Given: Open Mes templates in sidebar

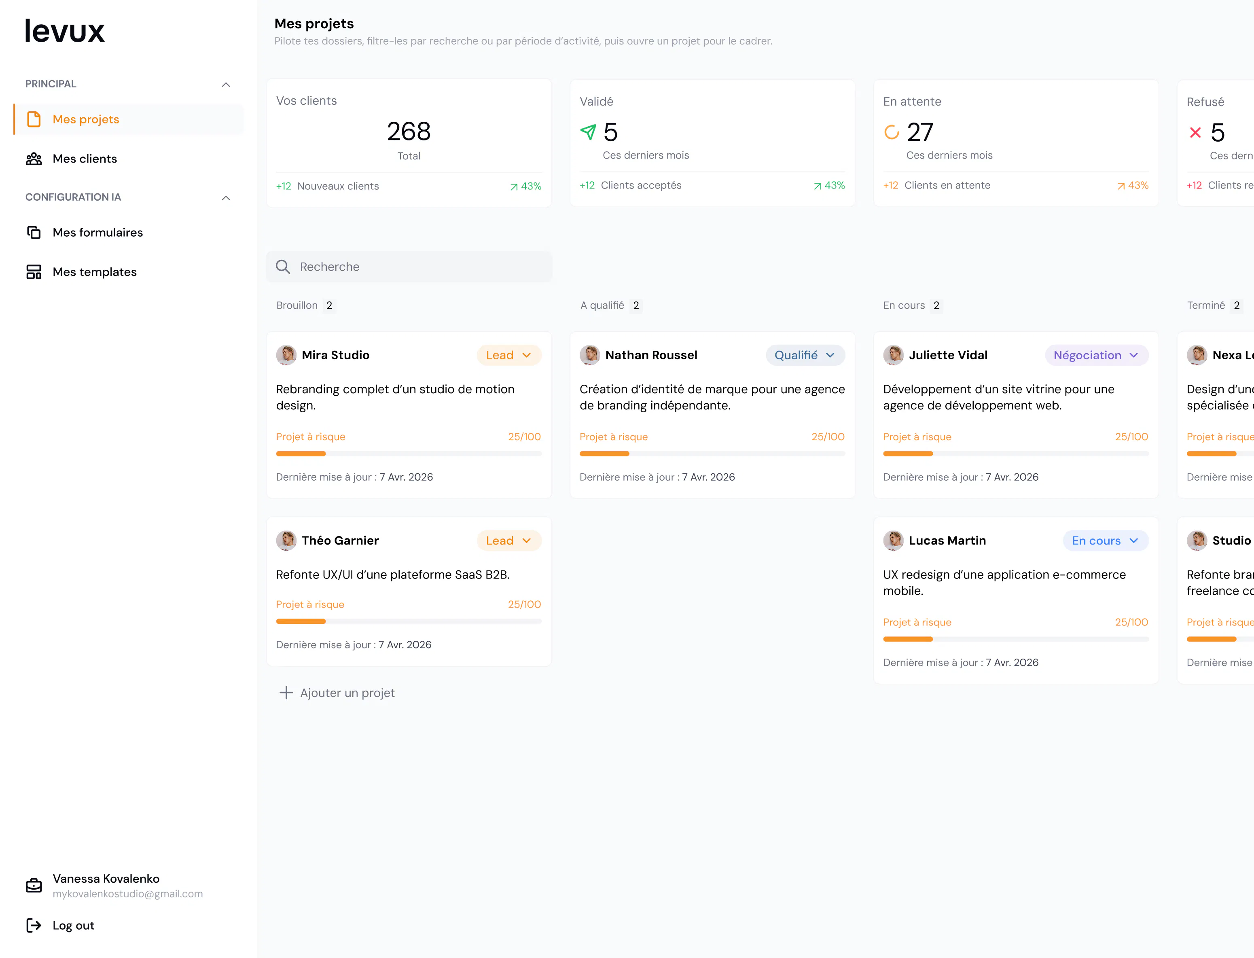Looking at the screenshot, I should (x=129, y=272).
